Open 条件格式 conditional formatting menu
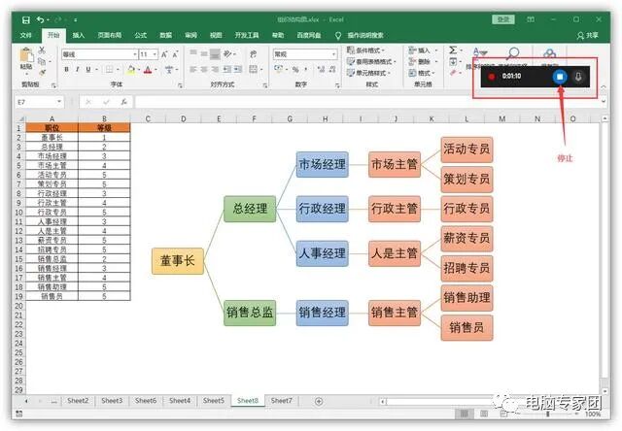The width and height of the screenshot is (622, 431). (x=365, y=50)
